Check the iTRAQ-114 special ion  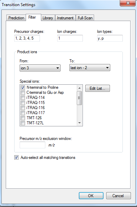point(23,98)
